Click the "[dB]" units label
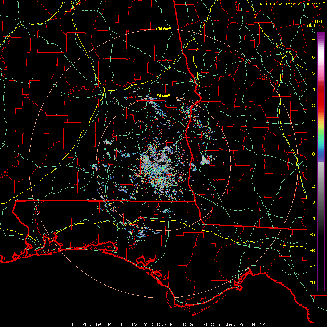Viewport: 327px width, 327px height. click(310, 25)
